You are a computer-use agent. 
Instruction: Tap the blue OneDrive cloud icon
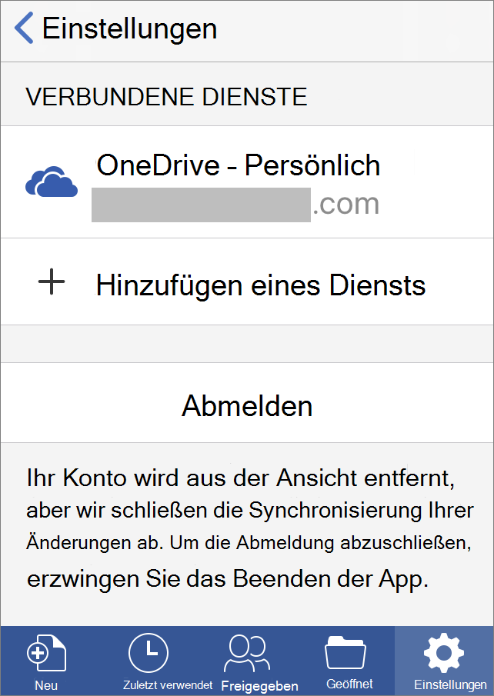[52, 182]
